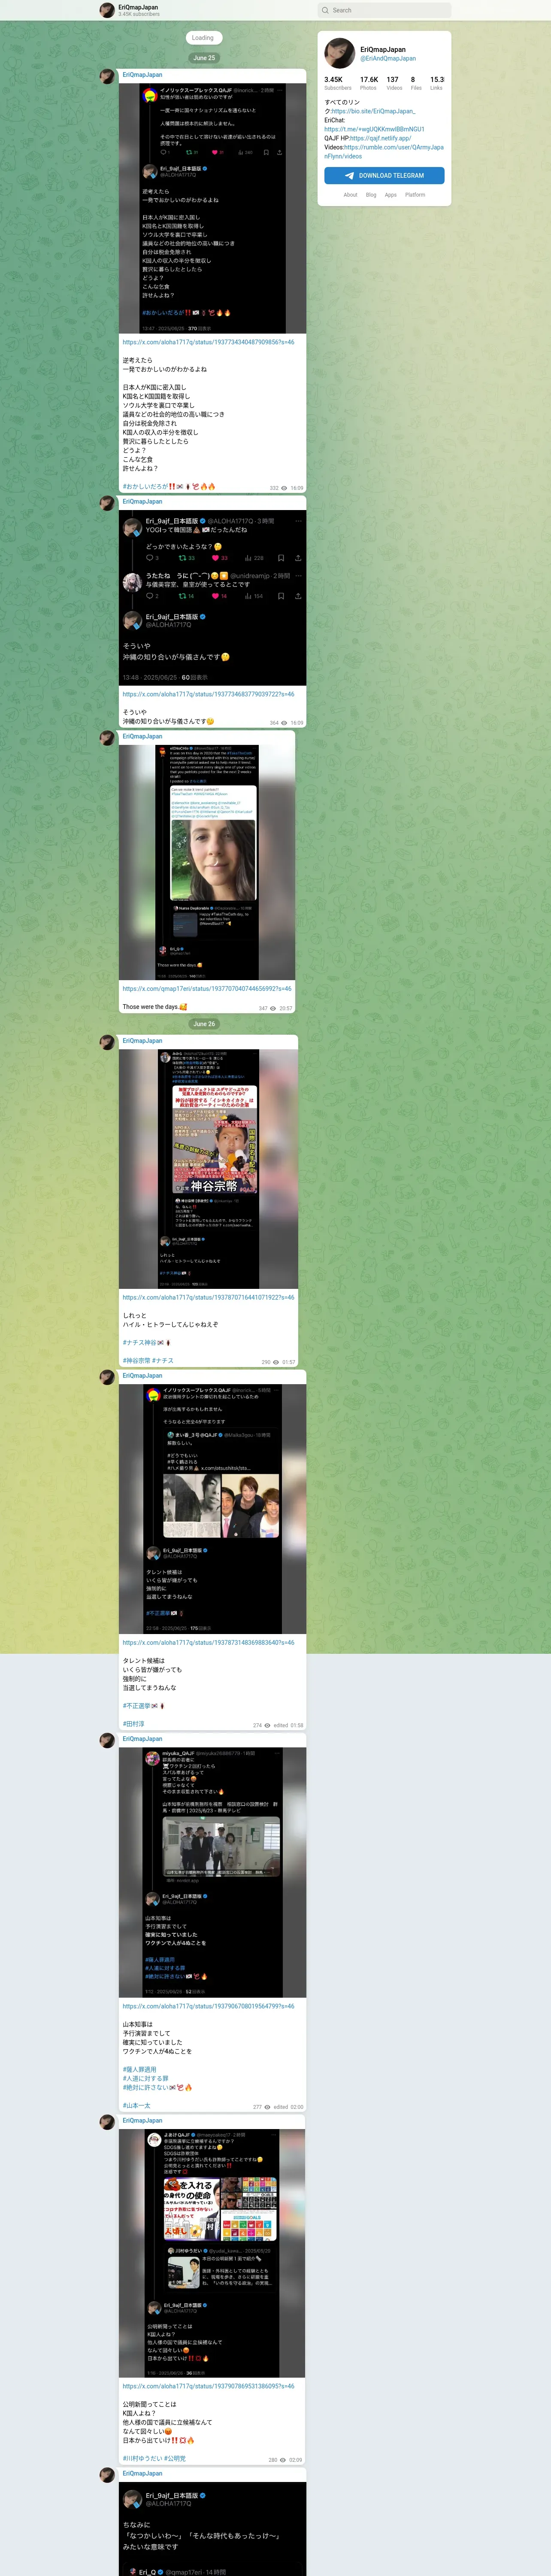Show the 17.6K Photos counter

click(x=369, y=83)
